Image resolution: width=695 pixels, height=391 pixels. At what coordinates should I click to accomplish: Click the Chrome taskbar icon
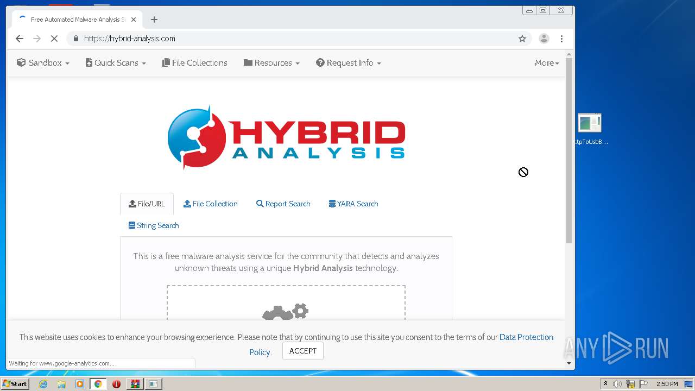click(x=98, y=384)
